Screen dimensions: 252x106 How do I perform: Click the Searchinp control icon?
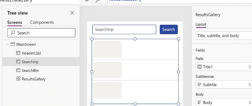point(18,62)
